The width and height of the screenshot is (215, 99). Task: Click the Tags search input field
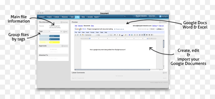(x=54, y=32)
